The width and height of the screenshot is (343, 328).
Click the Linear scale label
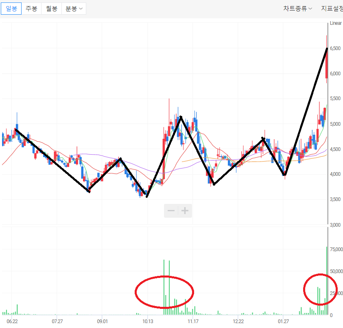coord(336,23)
